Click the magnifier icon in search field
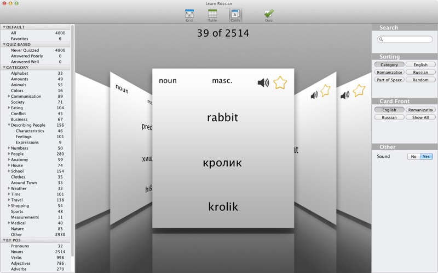Screen dimensions: 438x273 381,39
